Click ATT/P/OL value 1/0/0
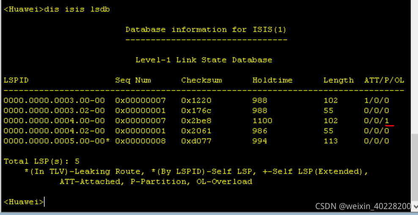 click(377, 101)
